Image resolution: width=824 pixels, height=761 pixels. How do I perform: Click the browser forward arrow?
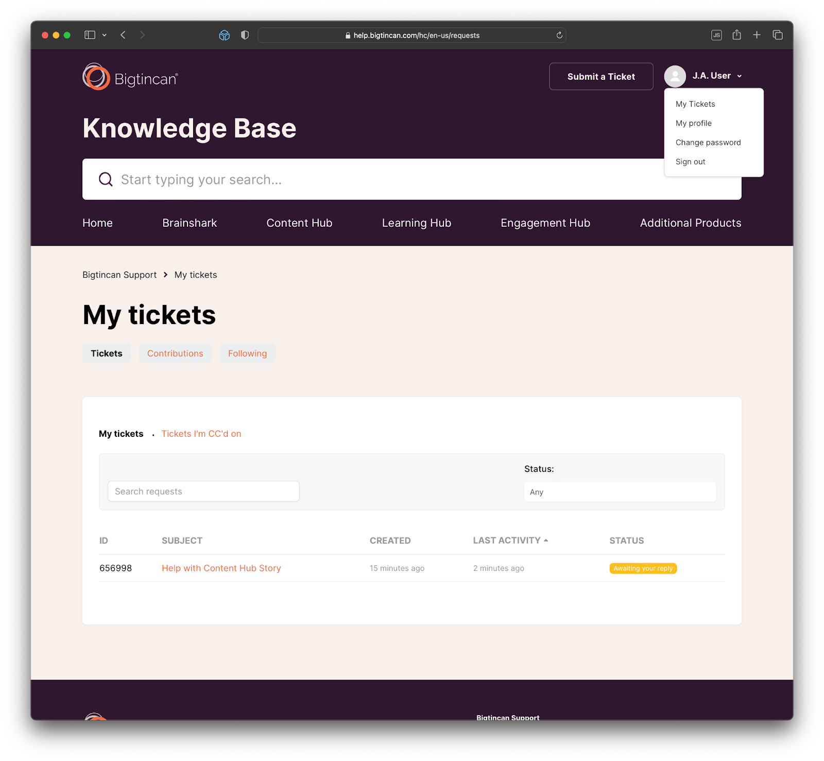click(143, 35)
